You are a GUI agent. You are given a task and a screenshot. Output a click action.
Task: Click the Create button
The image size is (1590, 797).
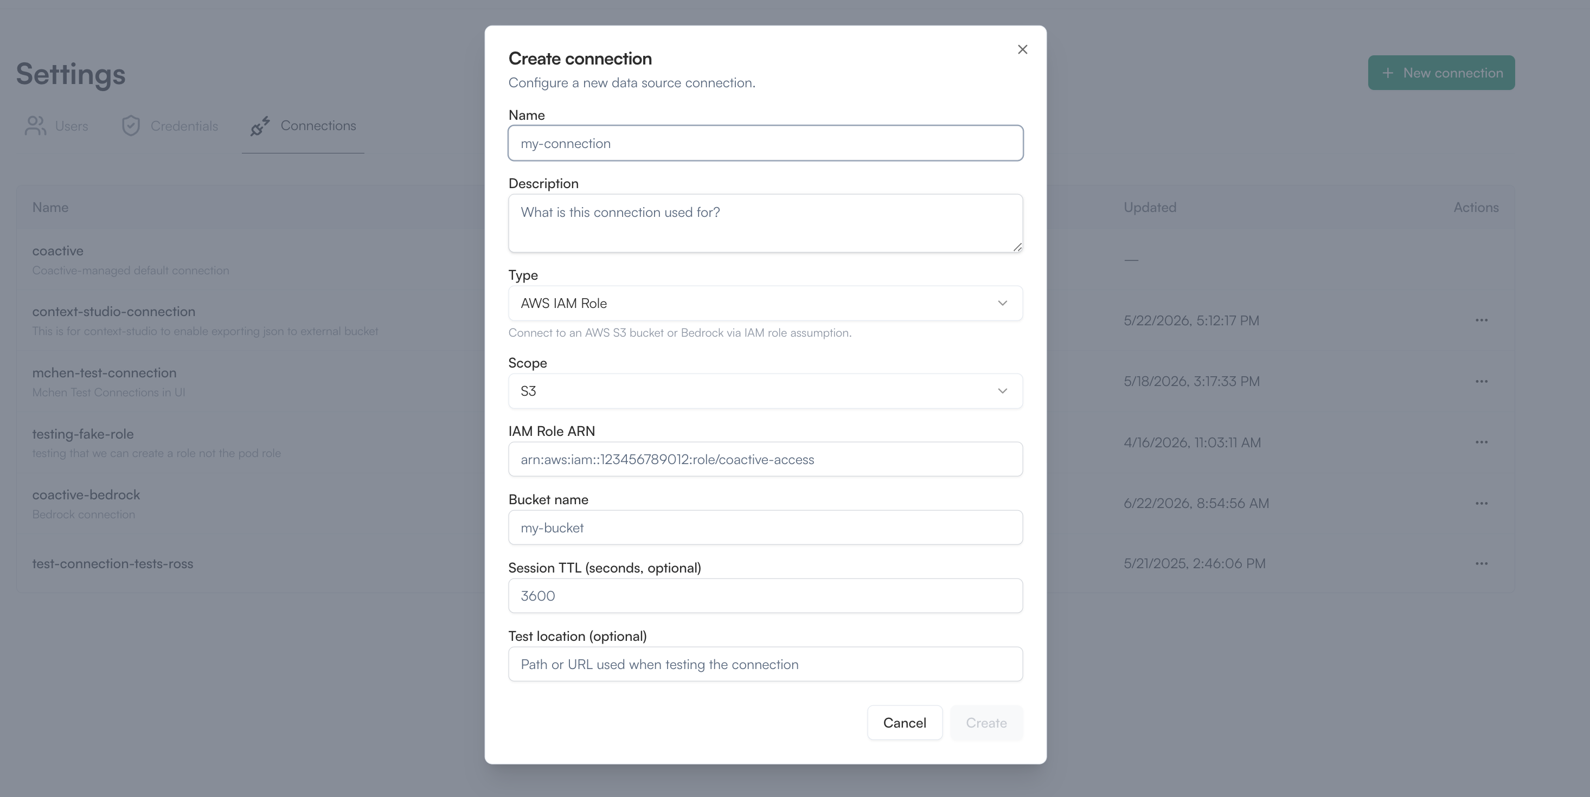[x=986, y=722]
